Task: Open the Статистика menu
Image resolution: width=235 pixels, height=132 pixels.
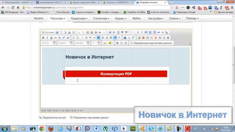Action: point(101,18)
